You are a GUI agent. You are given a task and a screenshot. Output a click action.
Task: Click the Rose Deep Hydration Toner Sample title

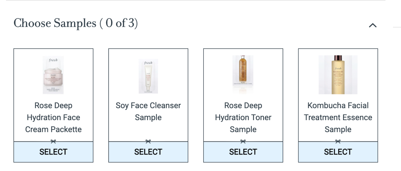(x=243, y=117)
